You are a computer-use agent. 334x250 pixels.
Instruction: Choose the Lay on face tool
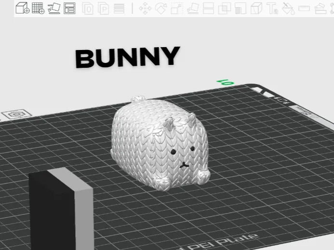[193, 9]
